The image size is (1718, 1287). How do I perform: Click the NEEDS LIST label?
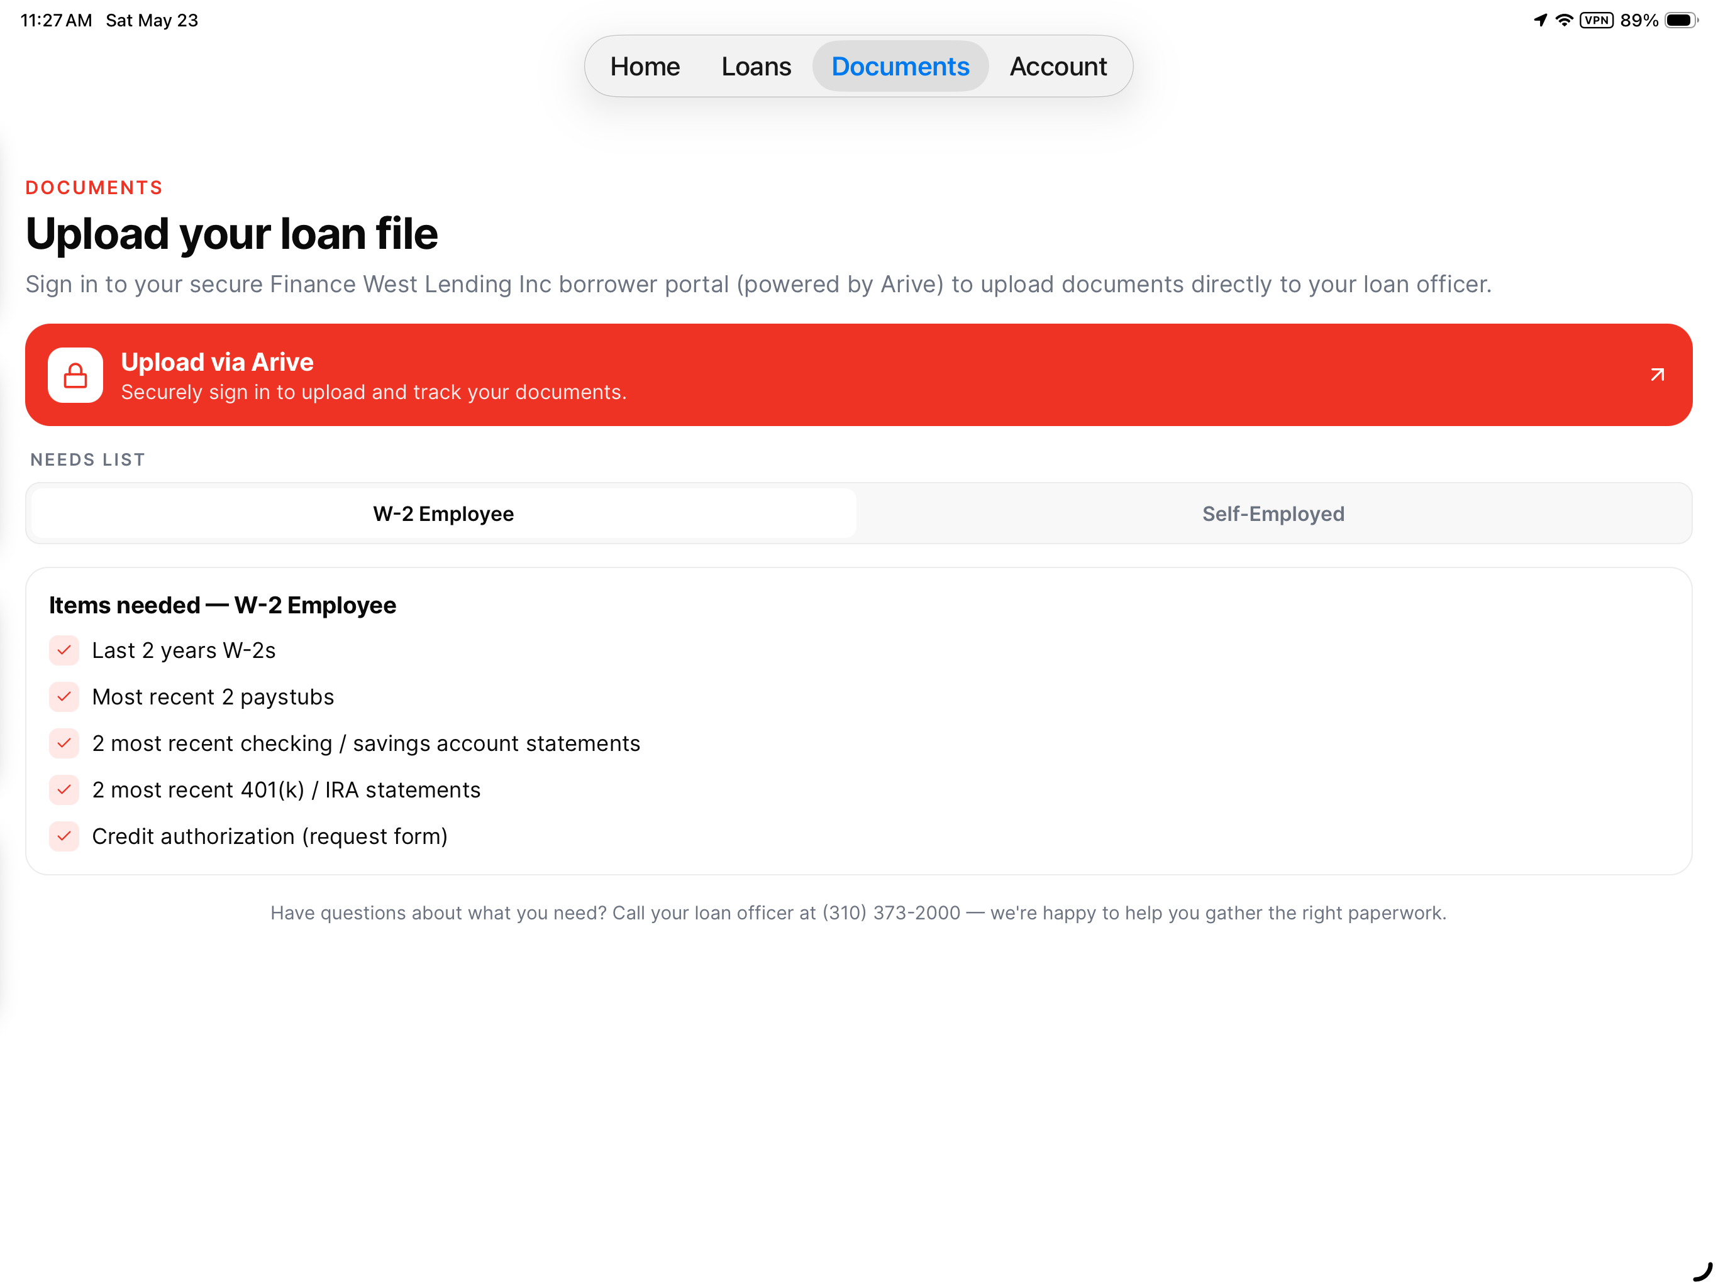[x=88, y=459]
